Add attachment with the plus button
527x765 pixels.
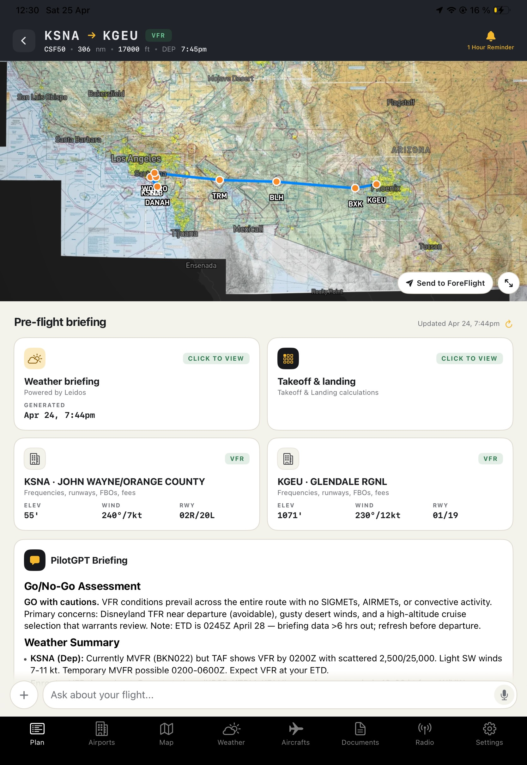click(x=24, y=695)
